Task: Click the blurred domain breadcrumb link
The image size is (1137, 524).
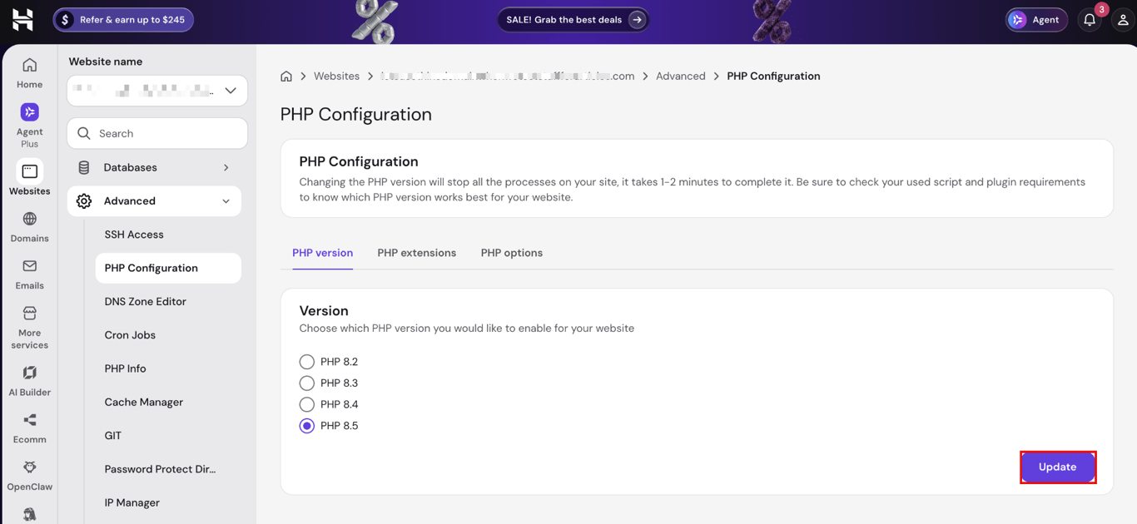Action: click(x=508, y=76)
